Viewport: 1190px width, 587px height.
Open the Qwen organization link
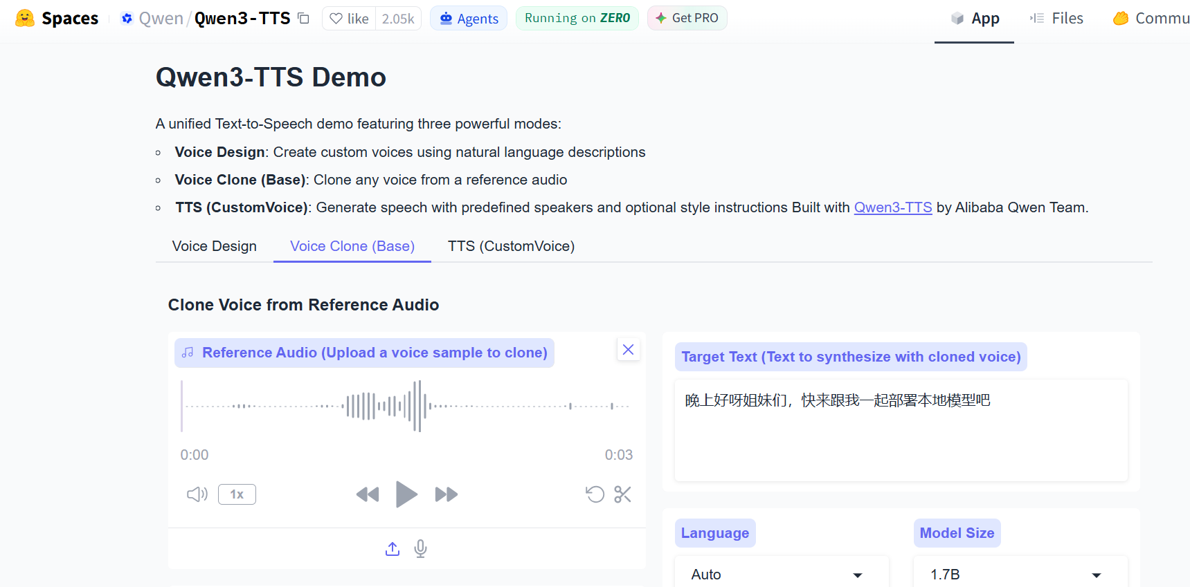coord(161,18)
